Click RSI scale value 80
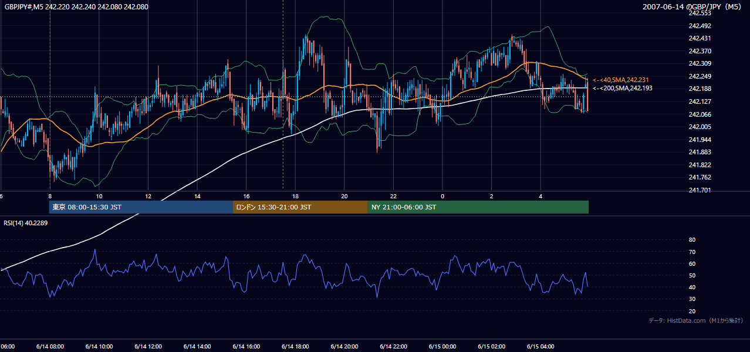Image resolution: width=750 pixels, height=352 pixels. pyautogui.click(x=692, y=240)
